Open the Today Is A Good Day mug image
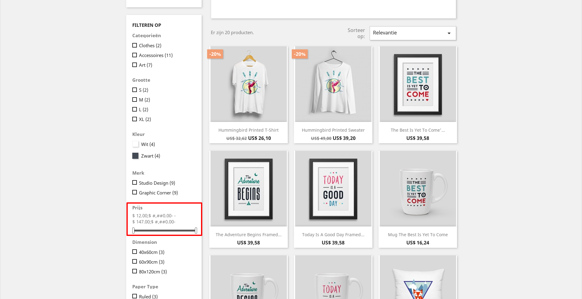 tap(333, 277)
